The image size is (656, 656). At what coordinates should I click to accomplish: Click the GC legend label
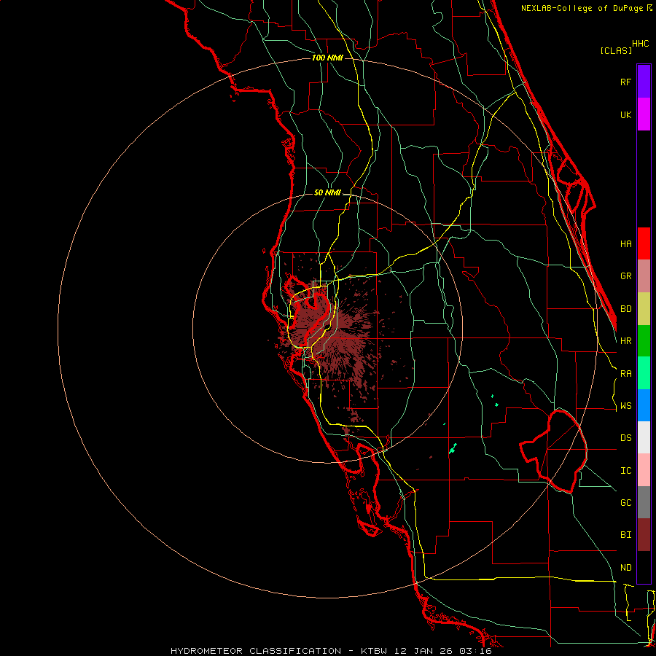(626, 503)
